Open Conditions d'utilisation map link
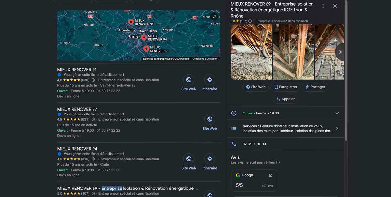The width and height of the screenshot is (391, 197). (x=205, y=59)
